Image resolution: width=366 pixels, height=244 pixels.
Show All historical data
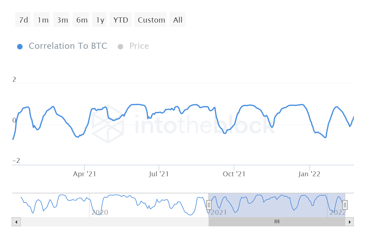click(178, 20)
